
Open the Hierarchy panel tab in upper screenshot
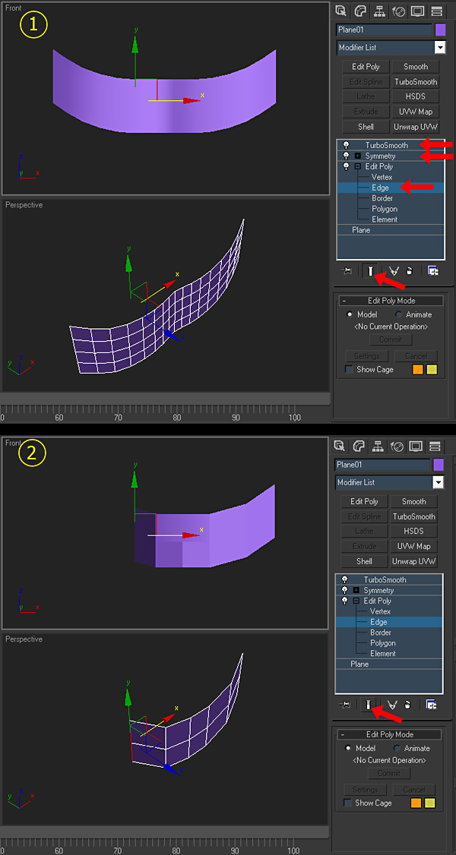[378, 11]
